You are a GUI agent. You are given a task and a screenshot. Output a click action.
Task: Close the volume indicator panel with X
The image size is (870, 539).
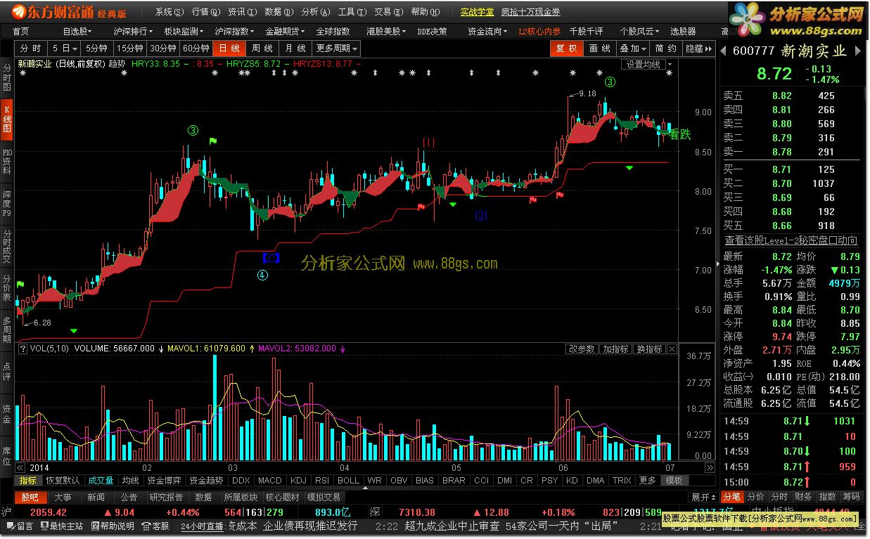tap(672, 349)
